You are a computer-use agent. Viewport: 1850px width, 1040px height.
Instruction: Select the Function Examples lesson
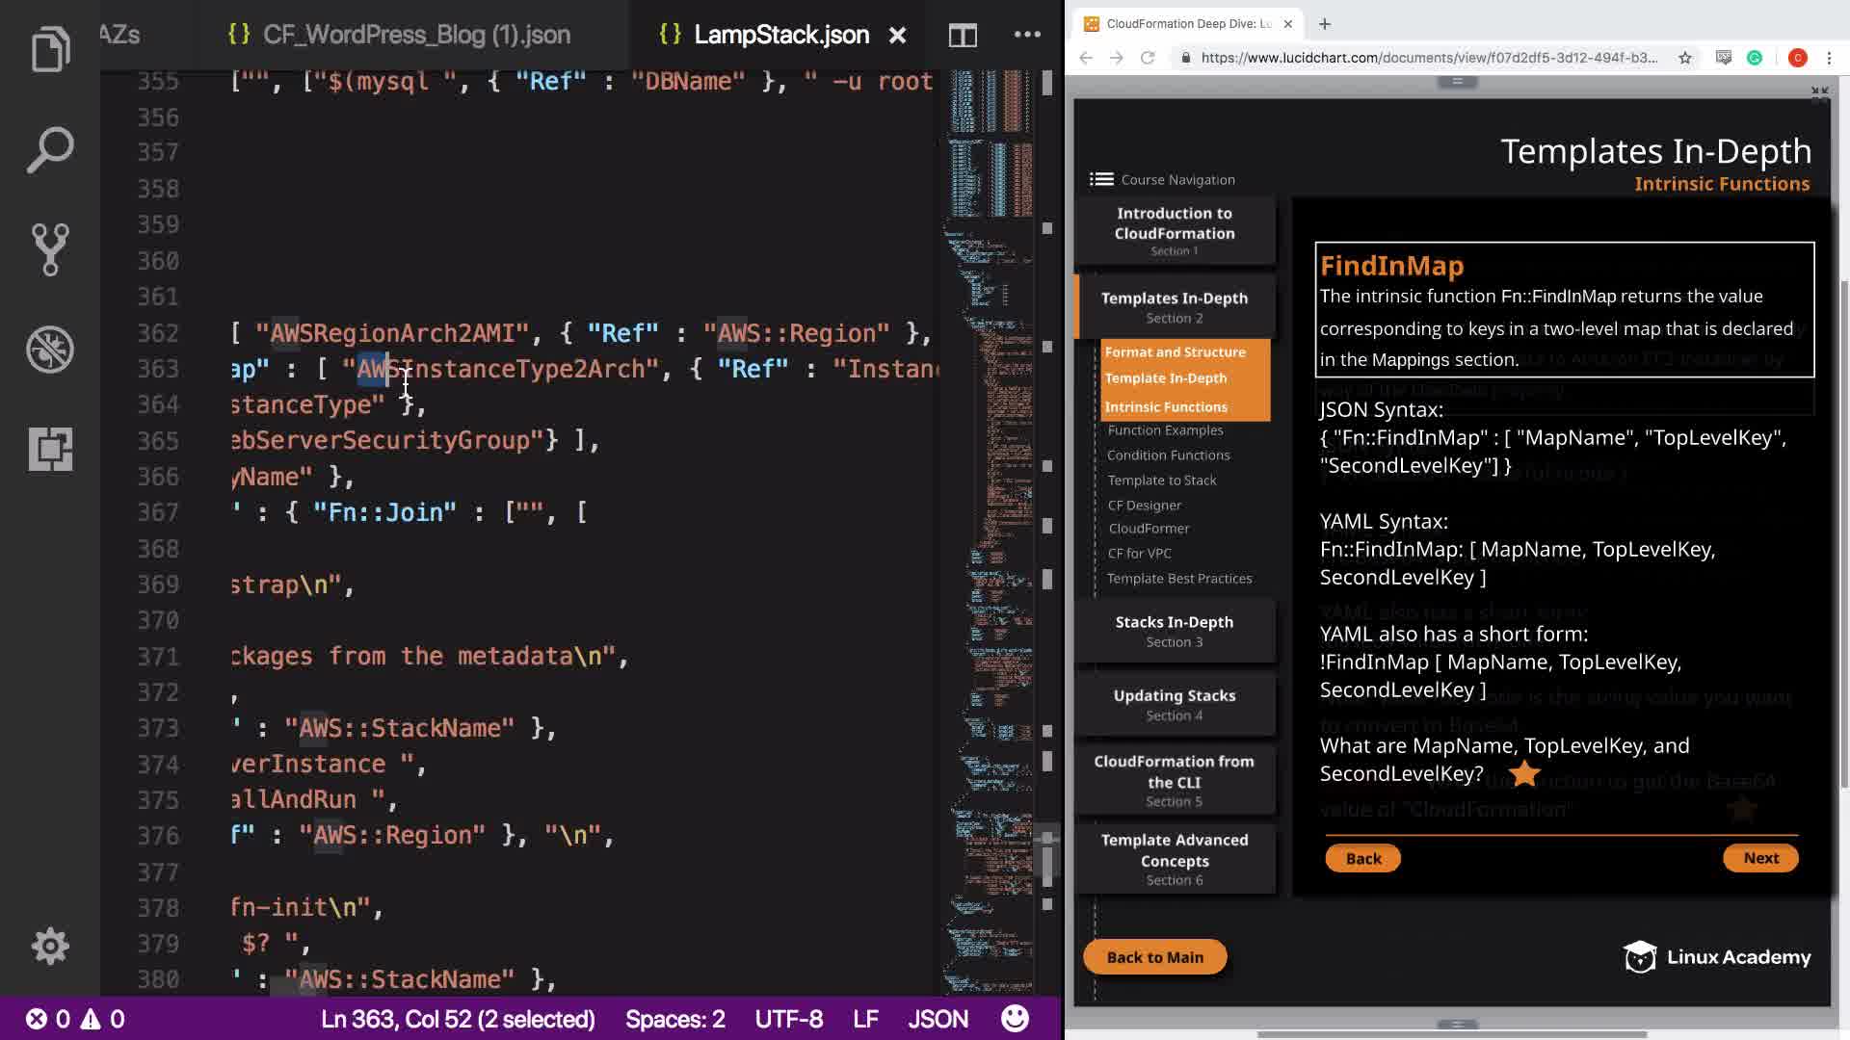point(1165,430)
